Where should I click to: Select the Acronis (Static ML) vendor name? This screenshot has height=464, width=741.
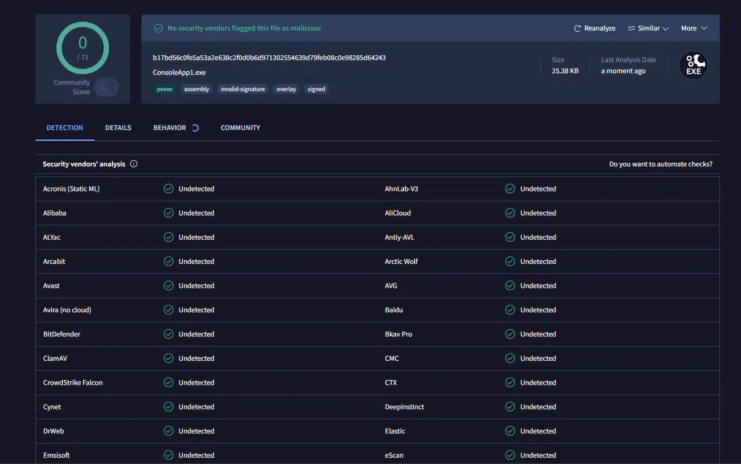71,189
